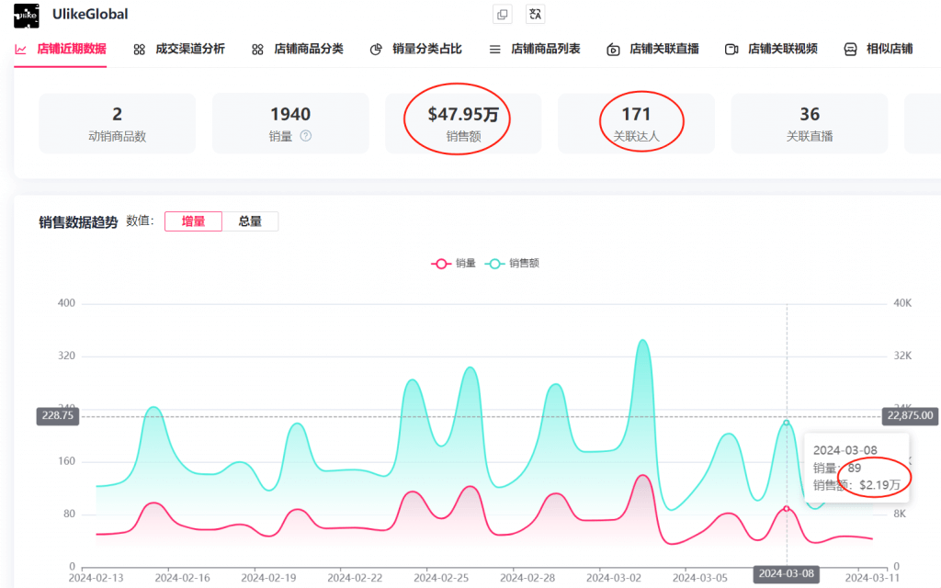Click the copy icon beside the shop name
The height and width of the screenshot is (588, 941).
click(x=502, y=14)
